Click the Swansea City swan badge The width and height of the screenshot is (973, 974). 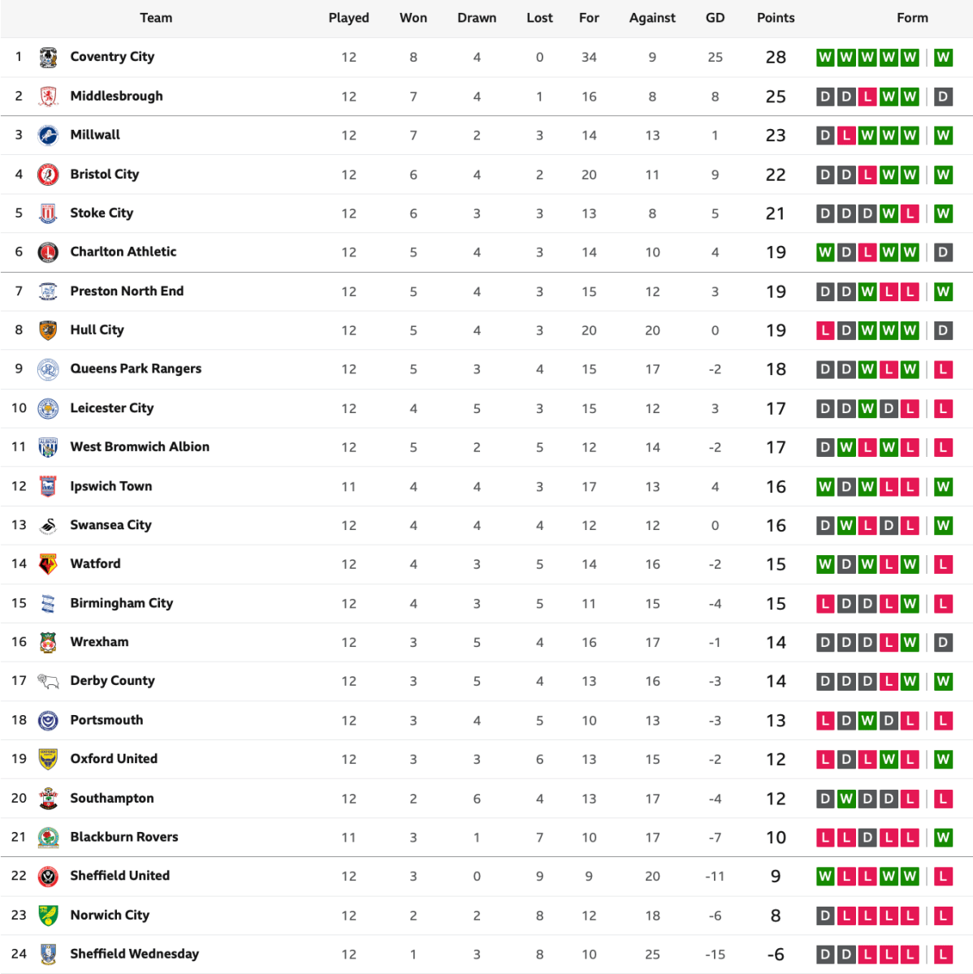tap(48, 525)
